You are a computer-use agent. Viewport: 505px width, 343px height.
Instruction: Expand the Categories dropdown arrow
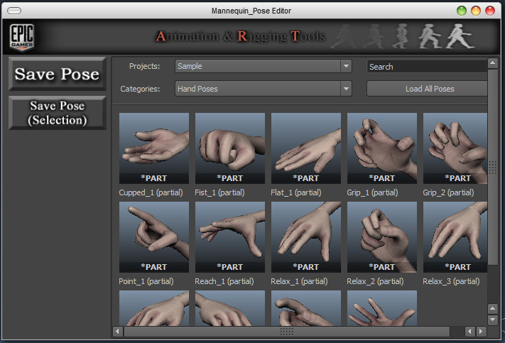[346, 89]
